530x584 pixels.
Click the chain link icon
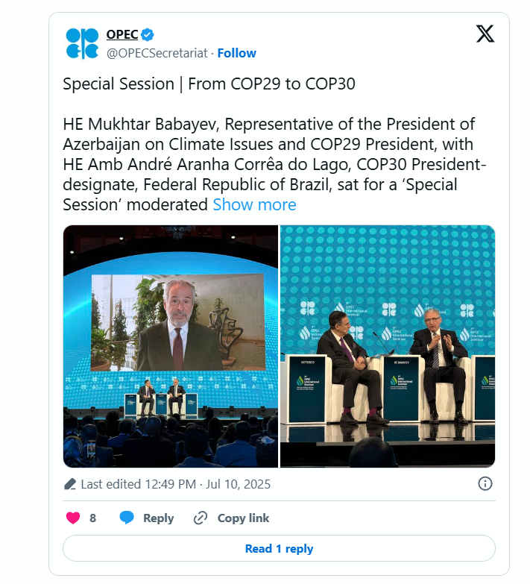click(x=200, y=518)
